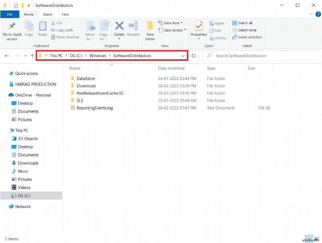Open Properties from the ribbon

click(198, 29)
